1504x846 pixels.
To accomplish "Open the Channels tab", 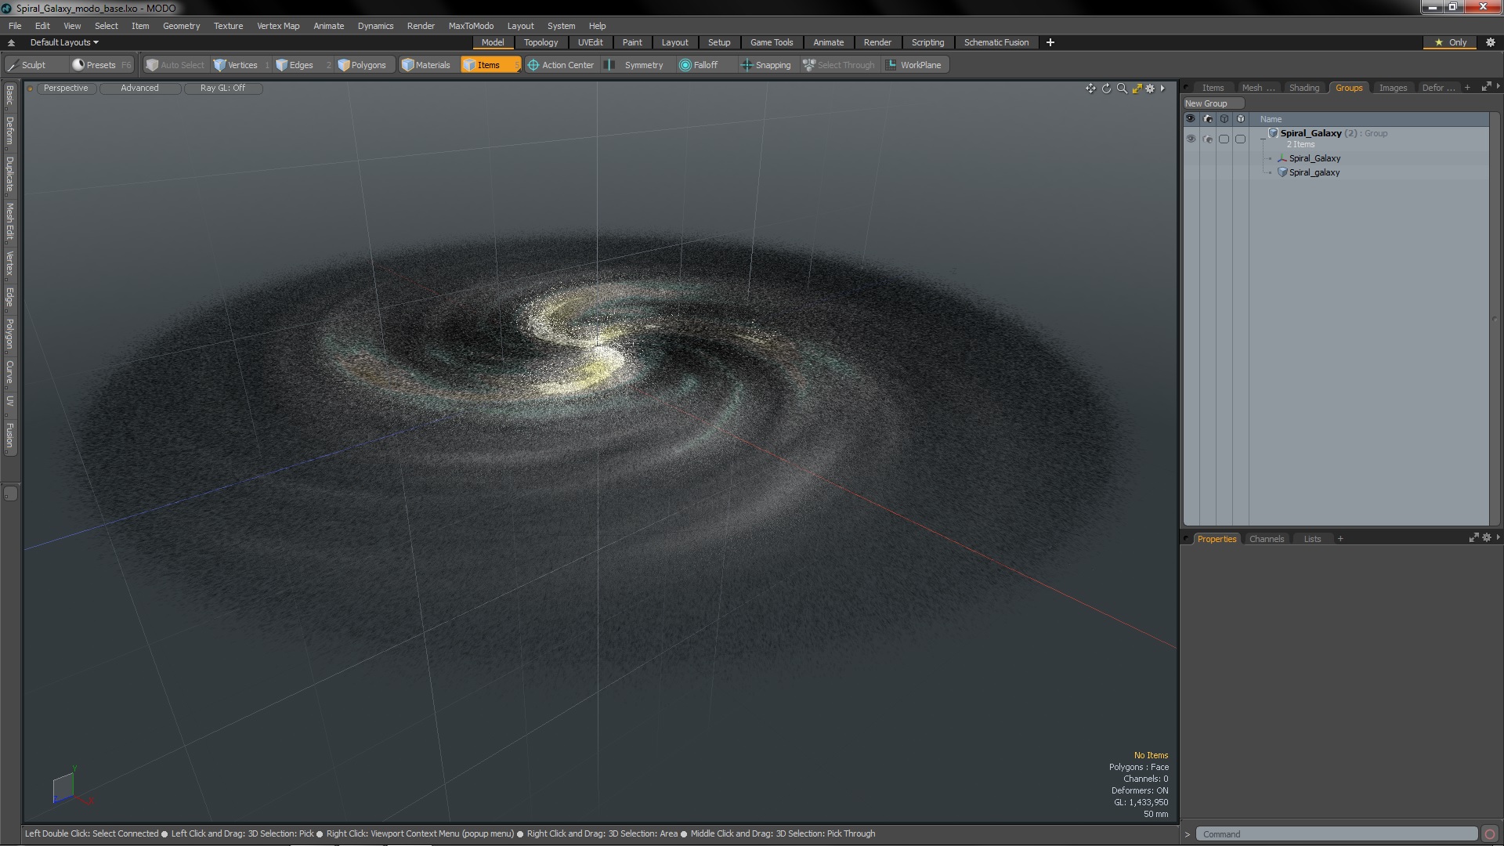I will pyautogui.click(x=1266, y=539).
